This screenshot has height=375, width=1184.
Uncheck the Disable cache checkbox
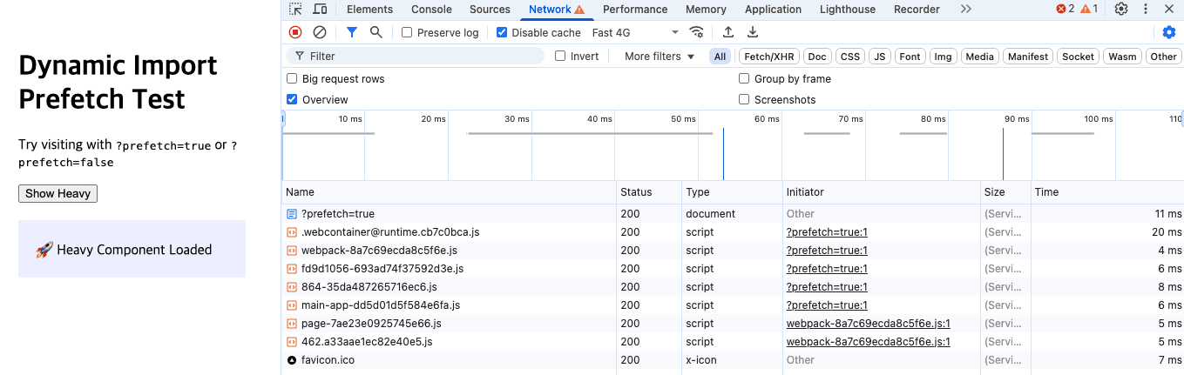pyautogui.click(x=502, y=33)
